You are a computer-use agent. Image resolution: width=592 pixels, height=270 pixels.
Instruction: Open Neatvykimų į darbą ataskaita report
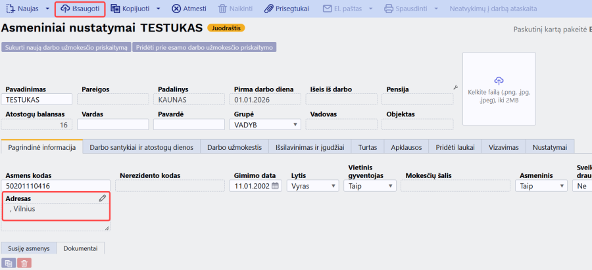tap(493, 9)
